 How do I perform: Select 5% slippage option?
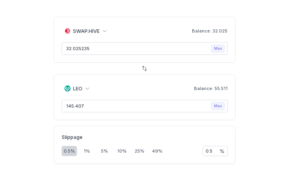click(104, 151)
